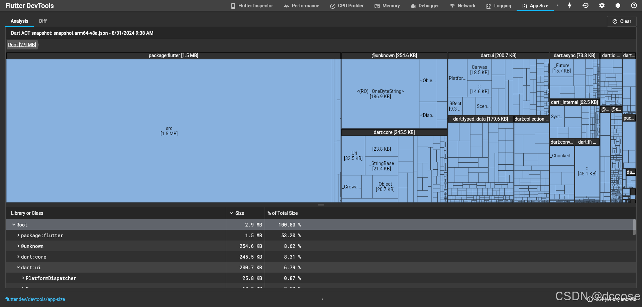Expand the PlatformDispatcher row
The height and width of the screenshot is (307, 642).
[23, 278]
